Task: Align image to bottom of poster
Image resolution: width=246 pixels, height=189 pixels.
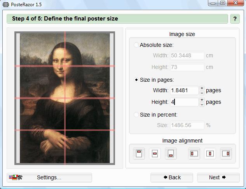Action: (171, 153)
